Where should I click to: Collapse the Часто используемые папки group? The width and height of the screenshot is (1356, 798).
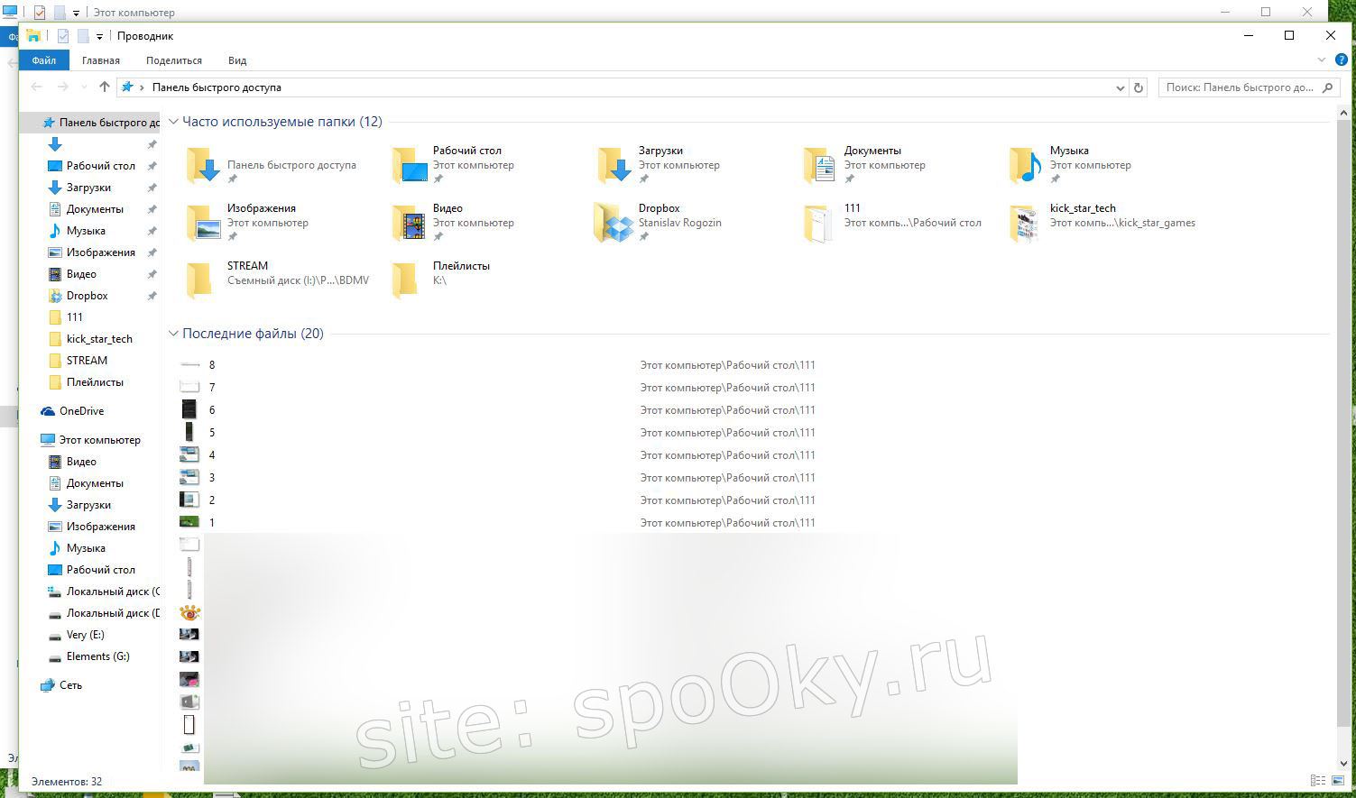tap(173, 122)
